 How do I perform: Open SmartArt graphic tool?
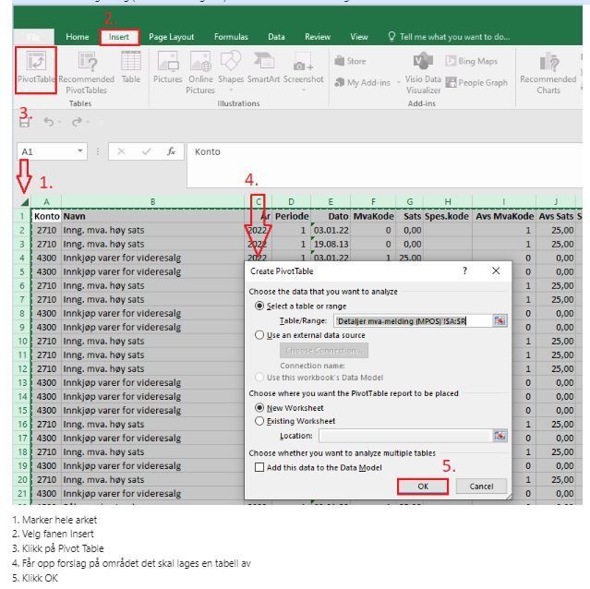pos(263,67)
